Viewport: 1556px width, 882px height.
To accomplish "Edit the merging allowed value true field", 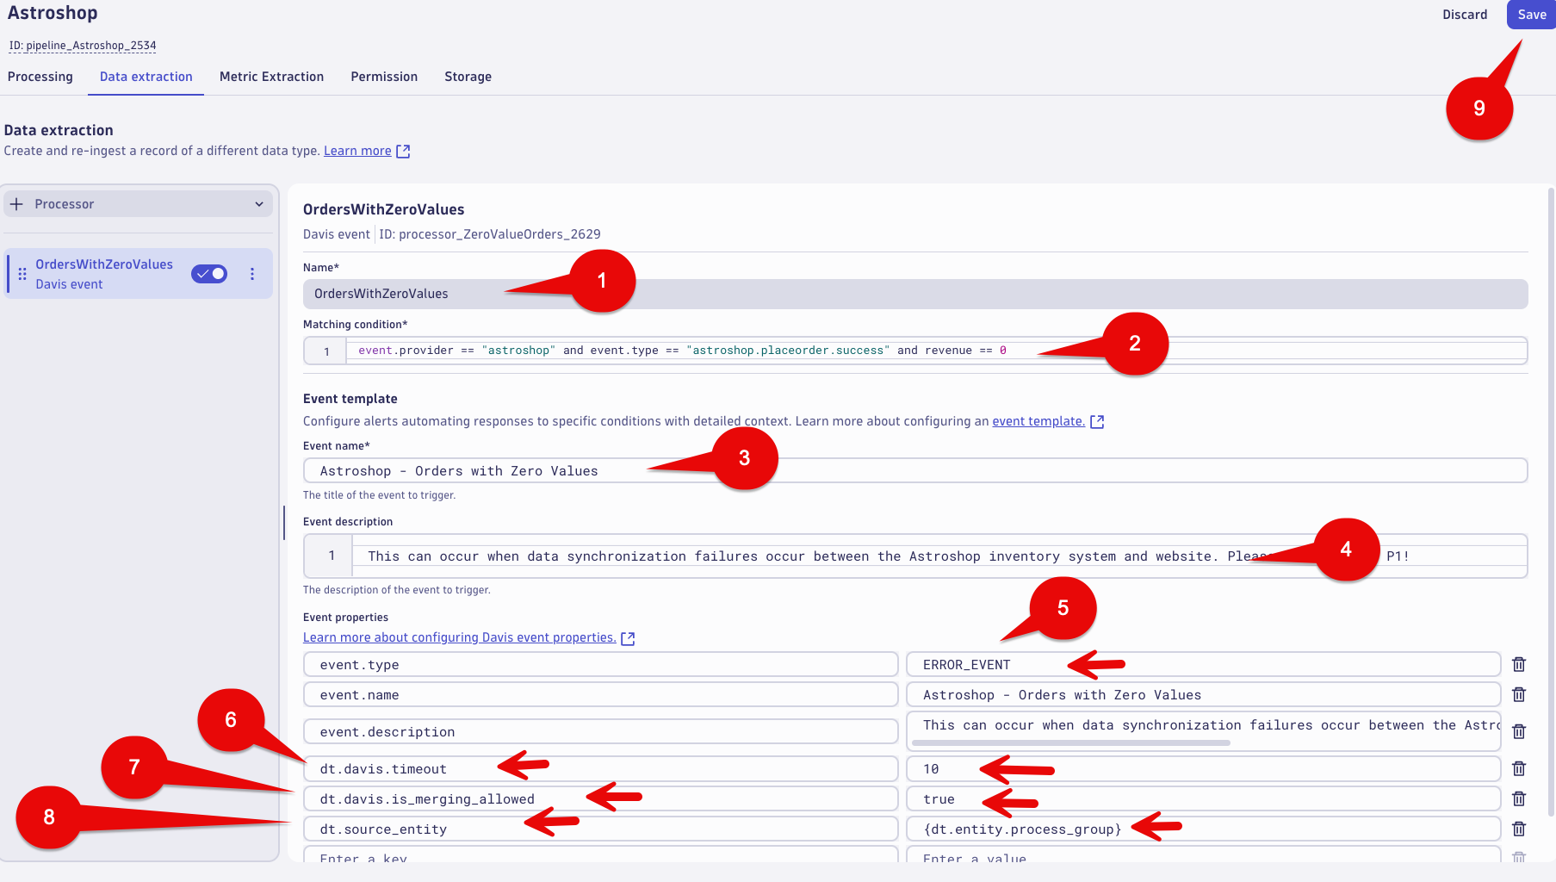I will (x=1204, y=798).
